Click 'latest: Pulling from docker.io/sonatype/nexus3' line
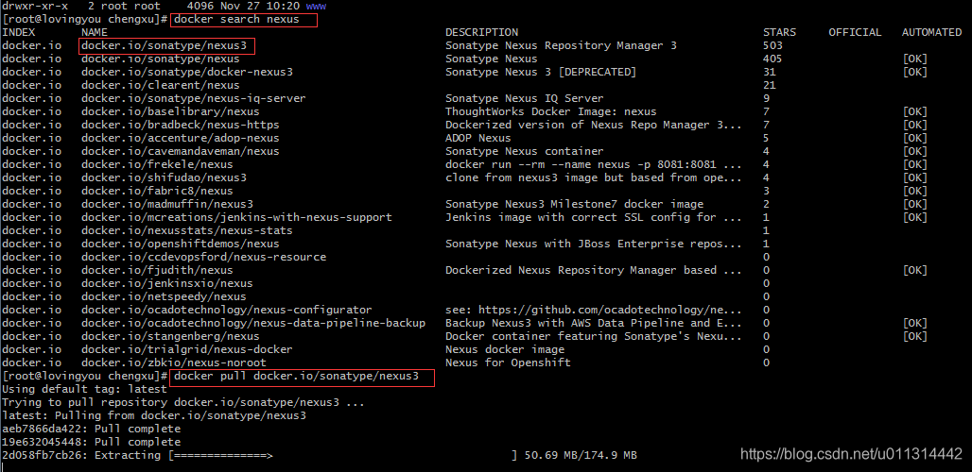This screenshot has width=972, height=472. point(154,415)
